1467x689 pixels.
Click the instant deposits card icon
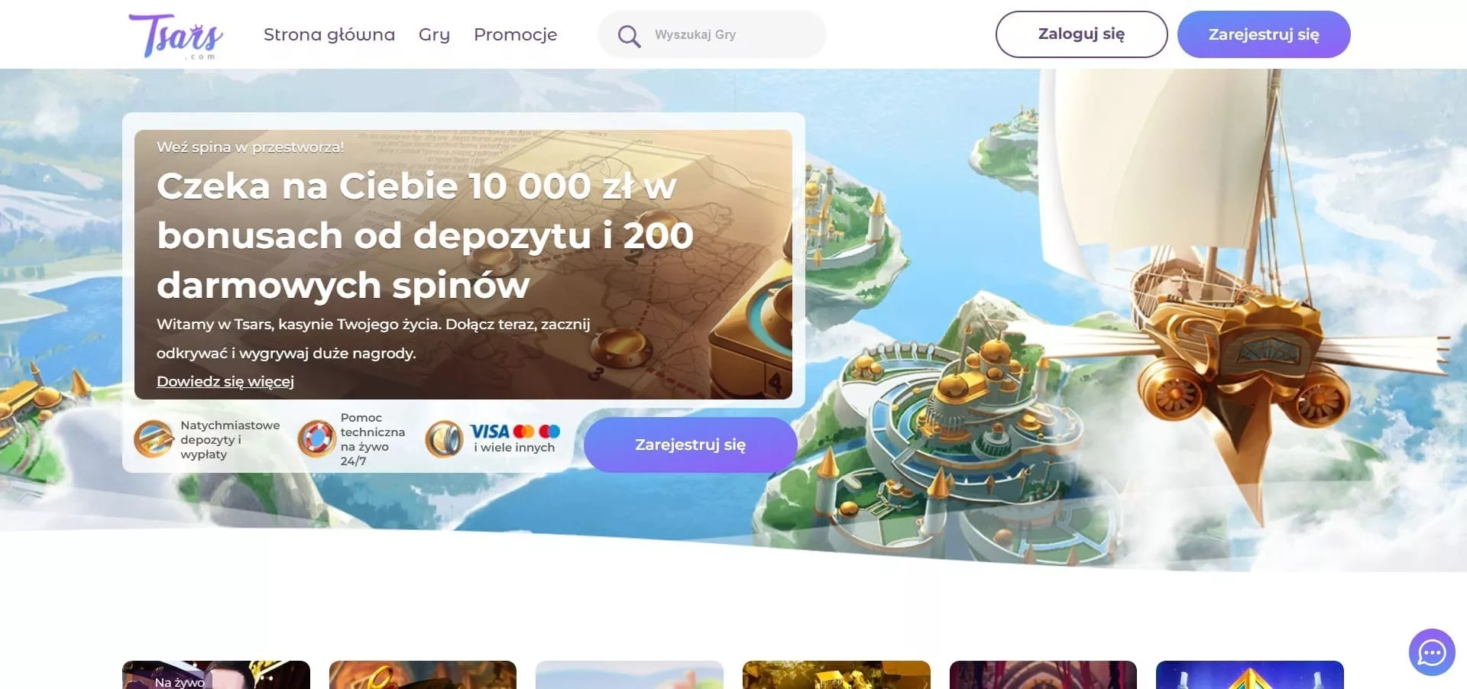tap(154, 439)
